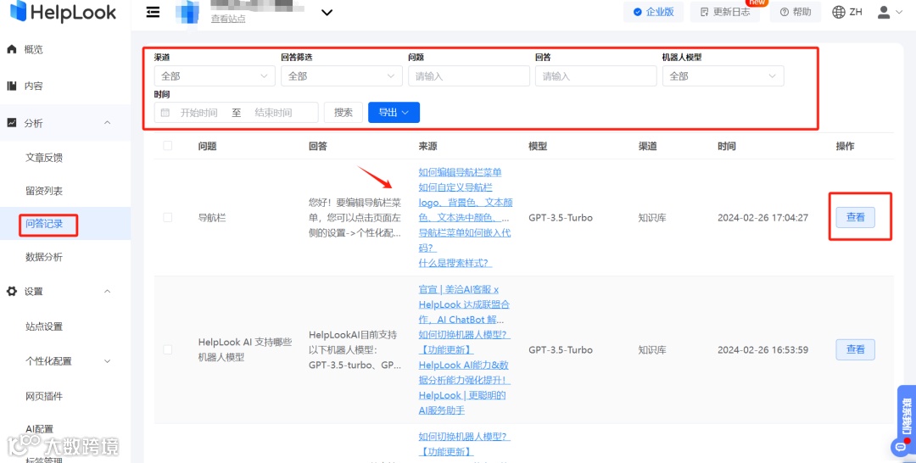
Task: Select 问答记录 in sidebar
Action: (x=44, y=224)
